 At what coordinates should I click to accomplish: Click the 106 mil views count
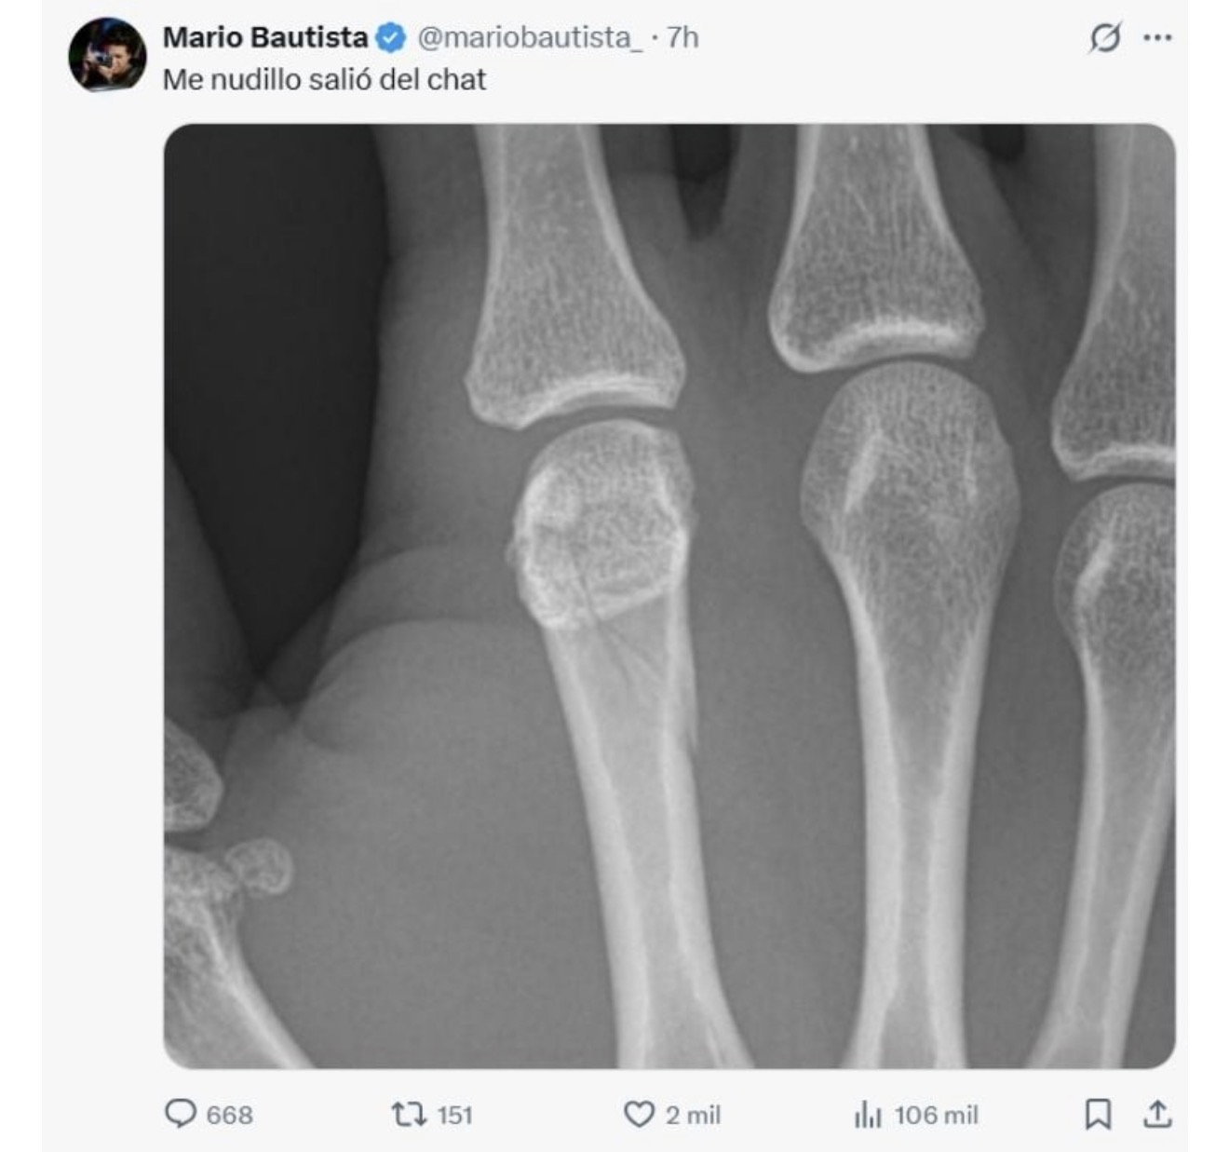[x=936, y=1115]
